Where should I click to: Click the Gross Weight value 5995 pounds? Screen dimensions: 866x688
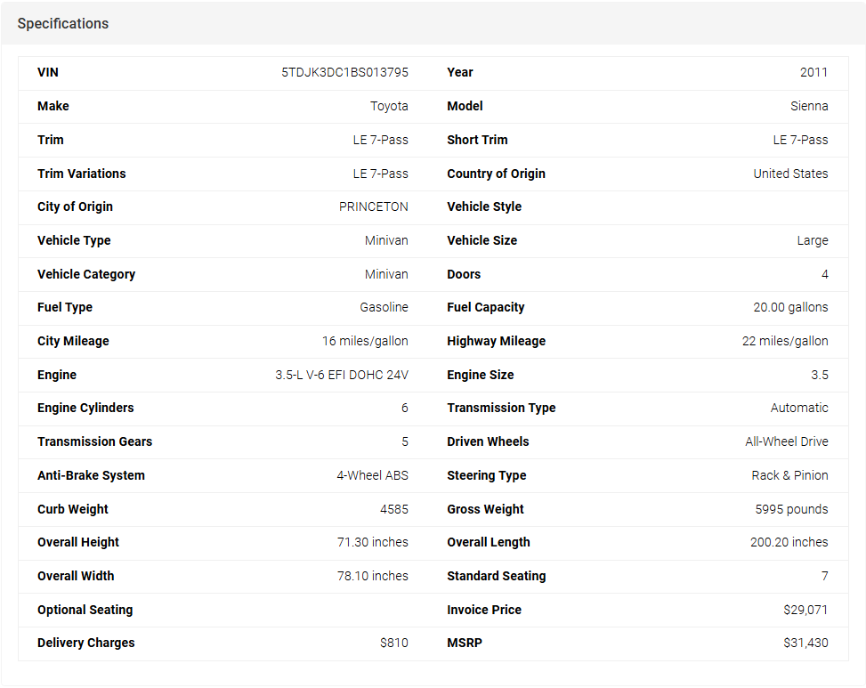(791, 510)
